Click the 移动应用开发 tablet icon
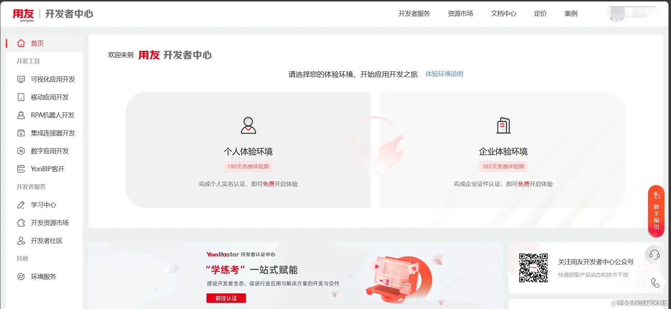The height and width of the screenshot is (309, 671). [x=21, y=97]
